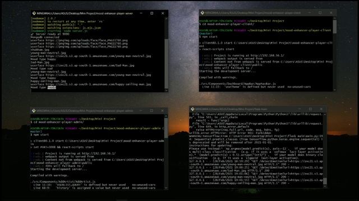Click the scroll-down arrow in the server terminal
This screenshot has width=359, height=201.
[x=167, y=90]
